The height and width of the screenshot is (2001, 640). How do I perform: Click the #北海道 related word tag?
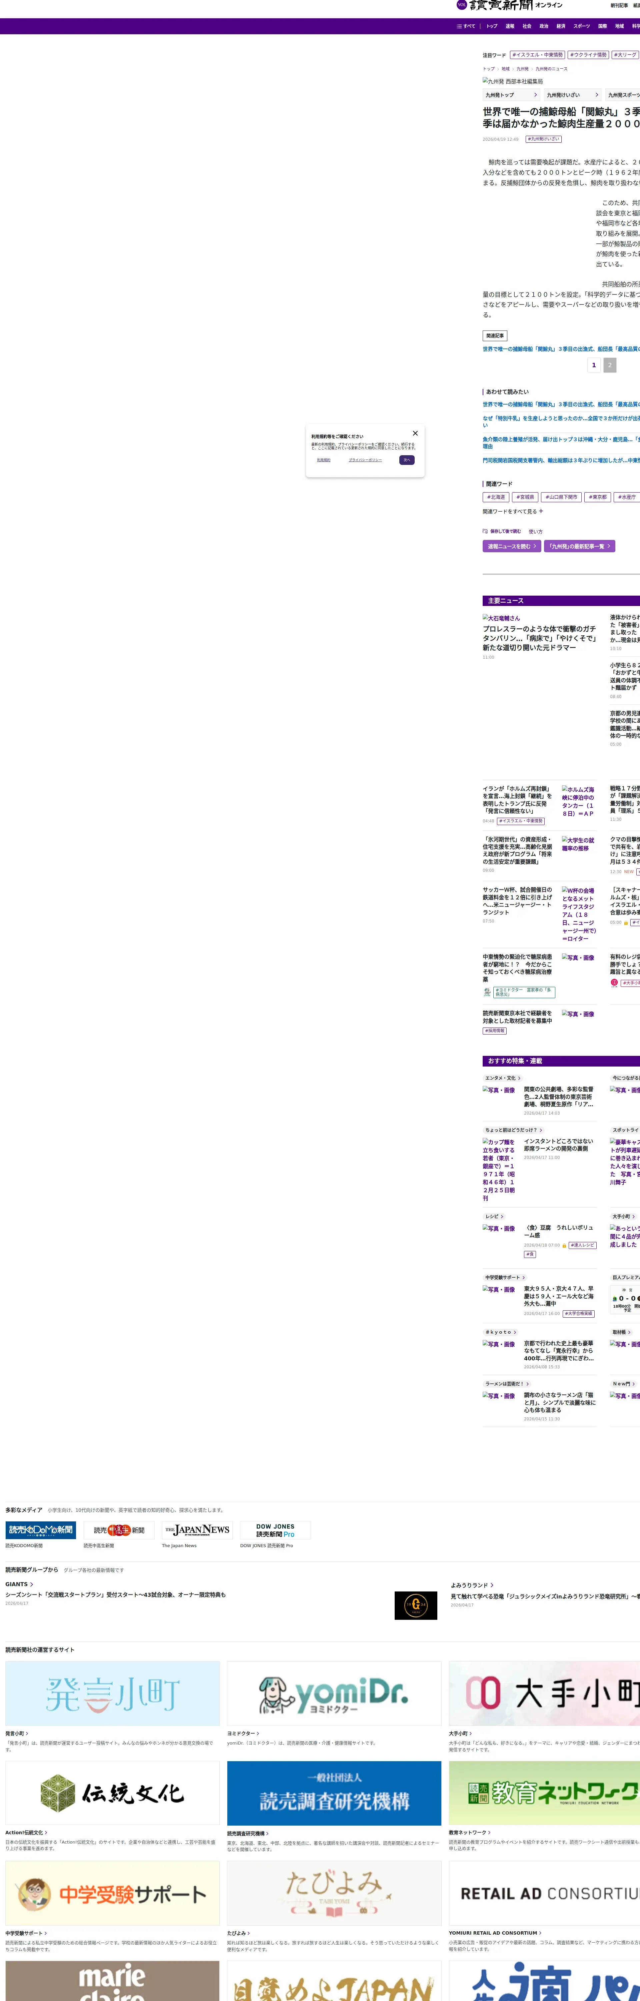(x=496, y=497)
